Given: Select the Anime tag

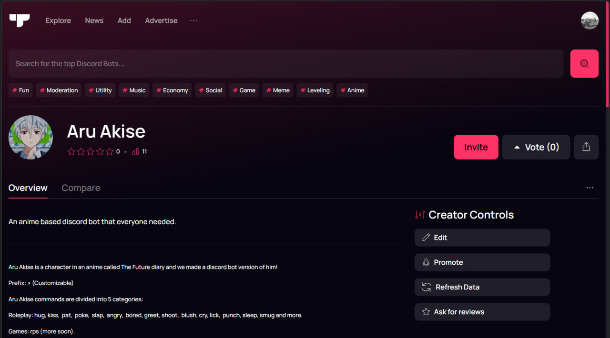Looking at the screenshot, I should [352, 90].
